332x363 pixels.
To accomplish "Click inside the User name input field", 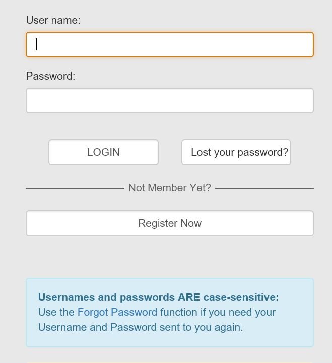I will [170, 44].
